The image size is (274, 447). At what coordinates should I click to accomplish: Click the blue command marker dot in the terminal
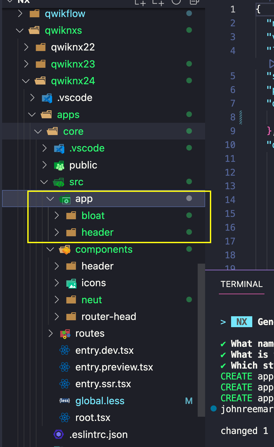[214, 408]
